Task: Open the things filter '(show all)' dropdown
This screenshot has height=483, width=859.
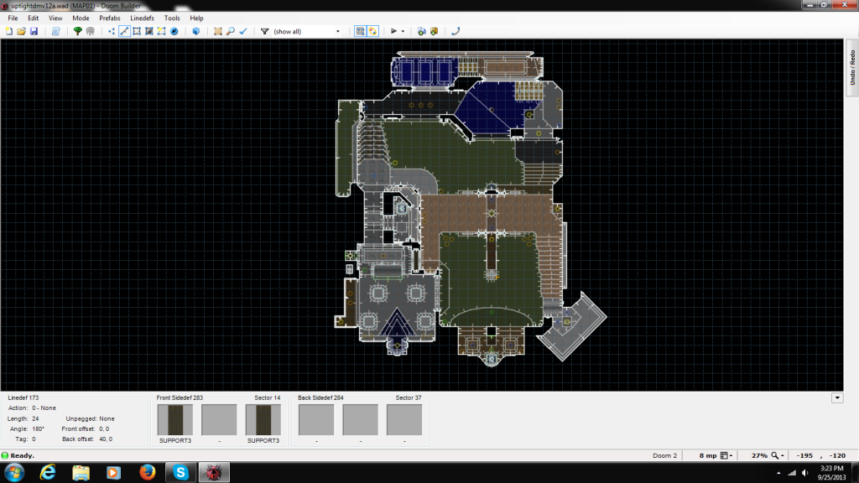Action: (x=306, y=31)
